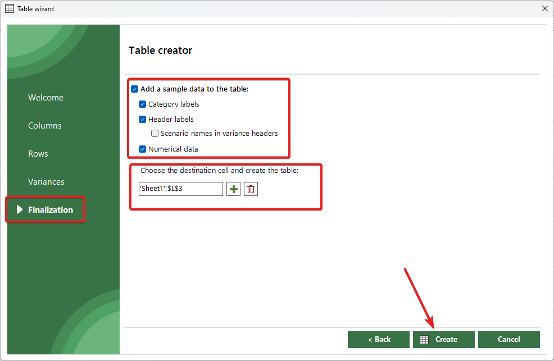
Task: Select the Finalization step
Action: tap(51, 210)
